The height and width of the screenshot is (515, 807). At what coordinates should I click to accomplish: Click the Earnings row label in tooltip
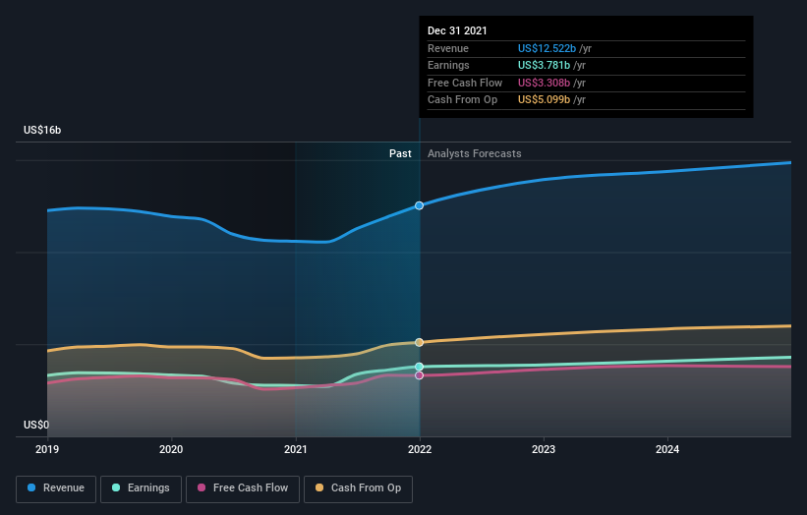448,65
